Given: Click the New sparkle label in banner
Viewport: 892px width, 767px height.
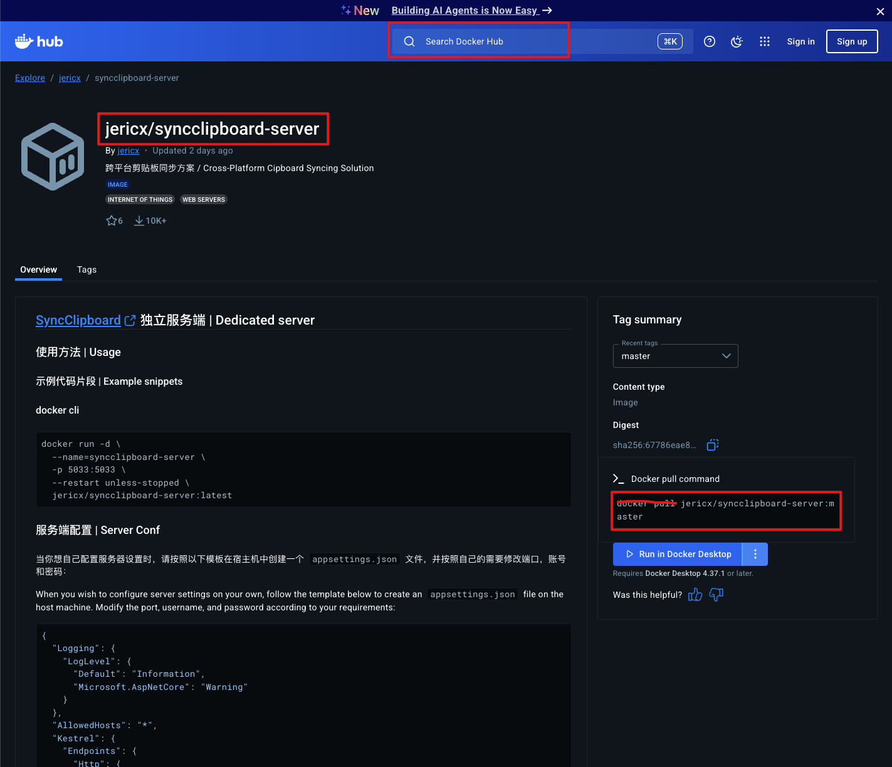Looking at the screenshot, I should (x=360, y=11).
